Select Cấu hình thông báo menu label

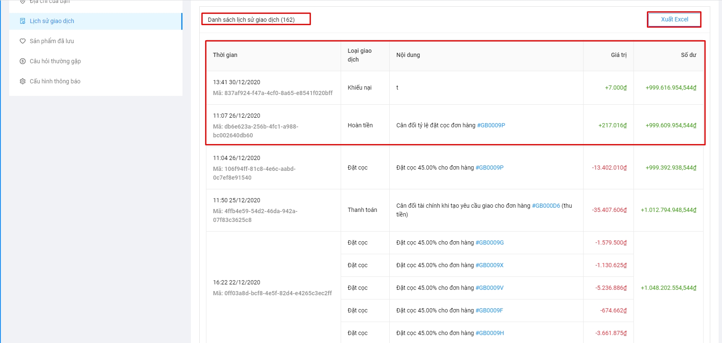coord(55,81)
